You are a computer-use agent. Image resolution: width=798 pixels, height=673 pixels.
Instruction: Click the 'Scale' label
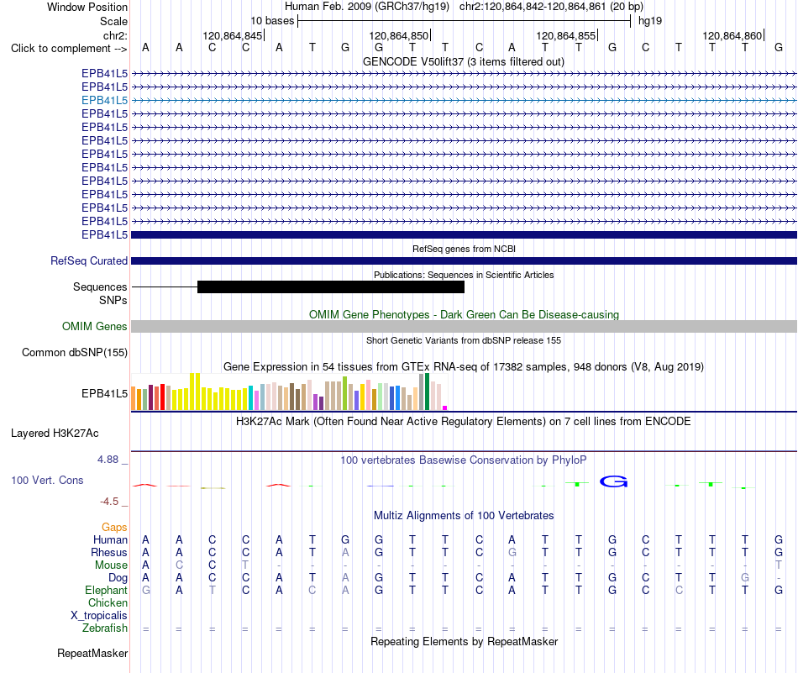[x=113, y=21]
